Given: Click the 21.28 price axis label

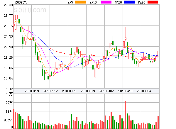Looking at the screenshot, I should point(8,57).
